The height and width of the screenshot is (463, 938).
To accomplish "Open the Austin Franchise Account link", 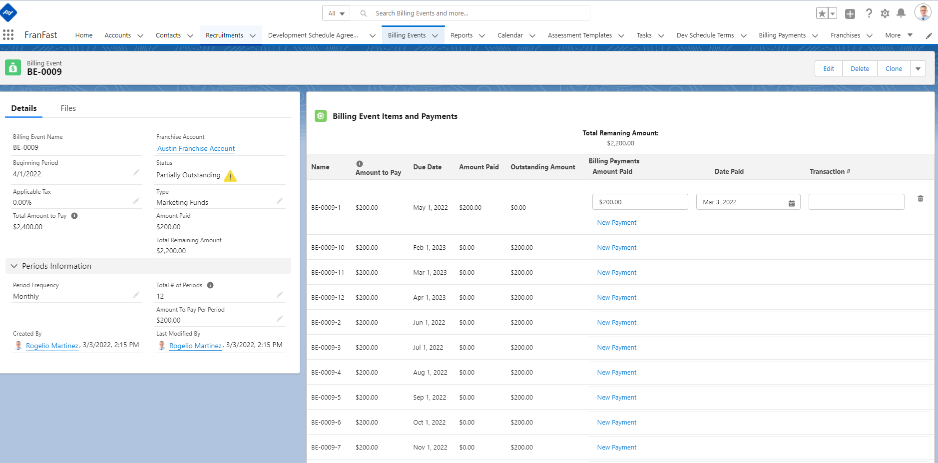I will coord(196,149).
